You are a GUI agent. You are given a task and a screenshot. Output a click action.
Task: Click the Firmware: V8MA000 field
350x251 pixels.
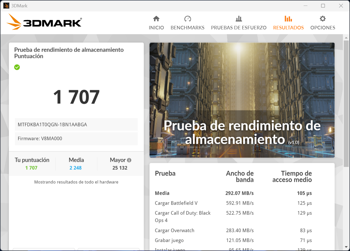(x=76, y=139)
